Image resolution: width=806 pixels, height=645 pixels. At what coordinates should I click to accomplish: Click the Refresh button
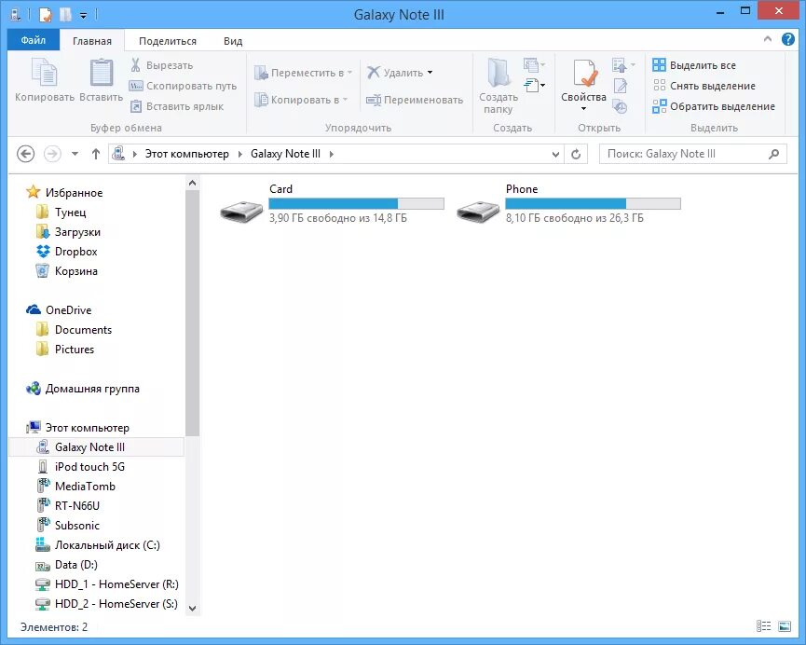pos(576,154)
